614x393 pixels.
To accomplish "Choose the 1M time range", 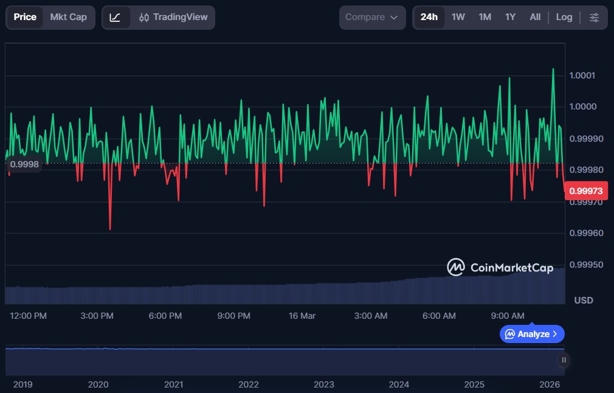I will click(485, 17).
